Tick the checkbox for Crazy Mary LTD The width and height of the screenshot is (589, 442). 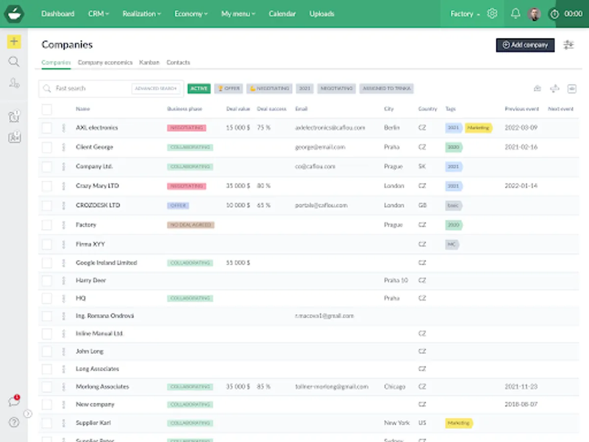(47, 186)
